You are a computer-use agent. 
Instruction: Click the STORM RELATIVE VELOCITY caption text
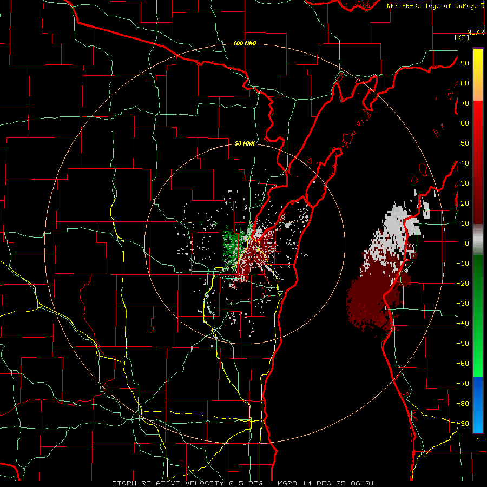click(x=168, y=483)
